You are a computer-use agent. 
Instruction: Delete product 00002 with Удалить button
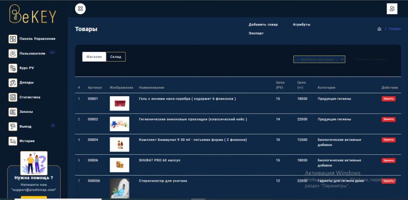(389, 119)
